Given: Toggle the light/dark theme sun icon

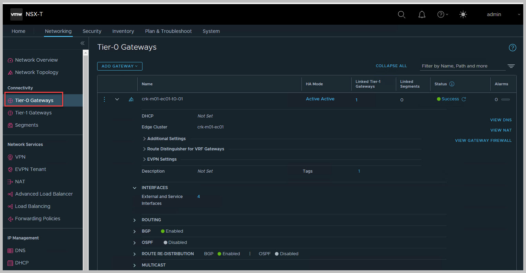Looking at the screenshot, I should (463, 14).
